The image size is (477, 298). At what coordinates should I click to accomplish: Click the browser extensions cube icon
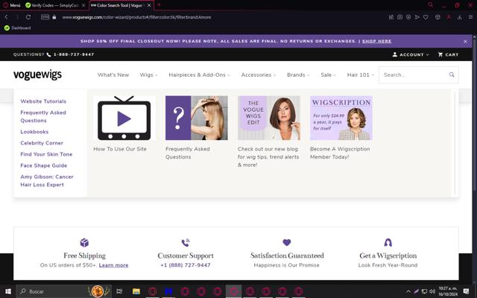coord(437,17)
